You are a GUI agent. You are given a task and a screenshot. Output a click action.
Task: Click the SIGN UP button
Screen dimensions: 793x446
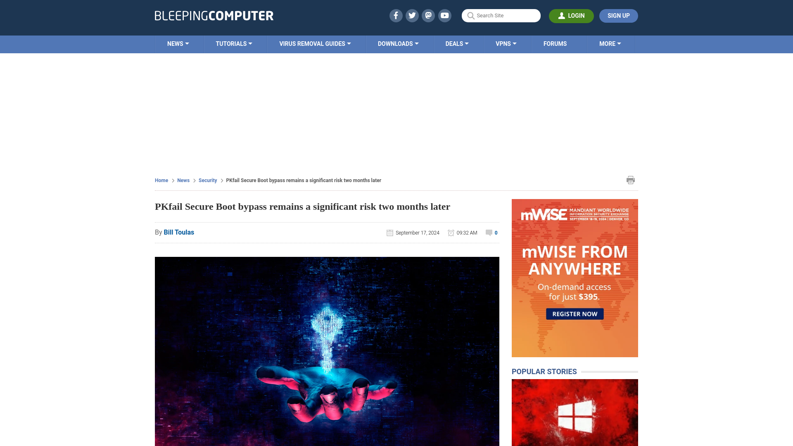(x=618, y=16)
